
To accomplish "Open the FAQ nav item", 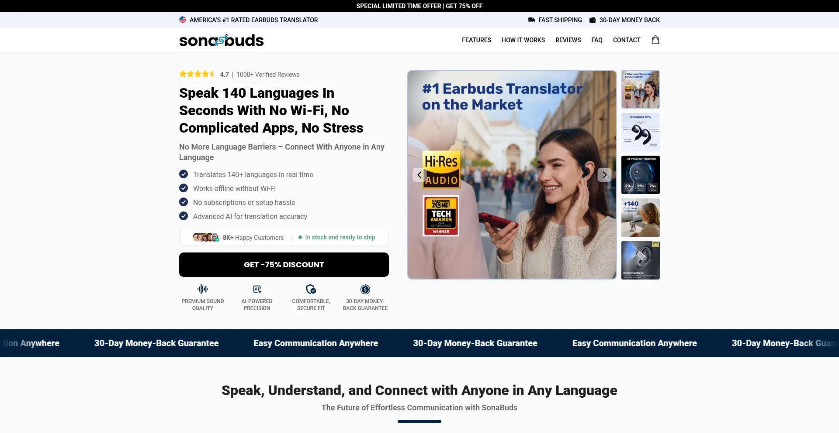I will pyautogui.click(x=597, y=40).
